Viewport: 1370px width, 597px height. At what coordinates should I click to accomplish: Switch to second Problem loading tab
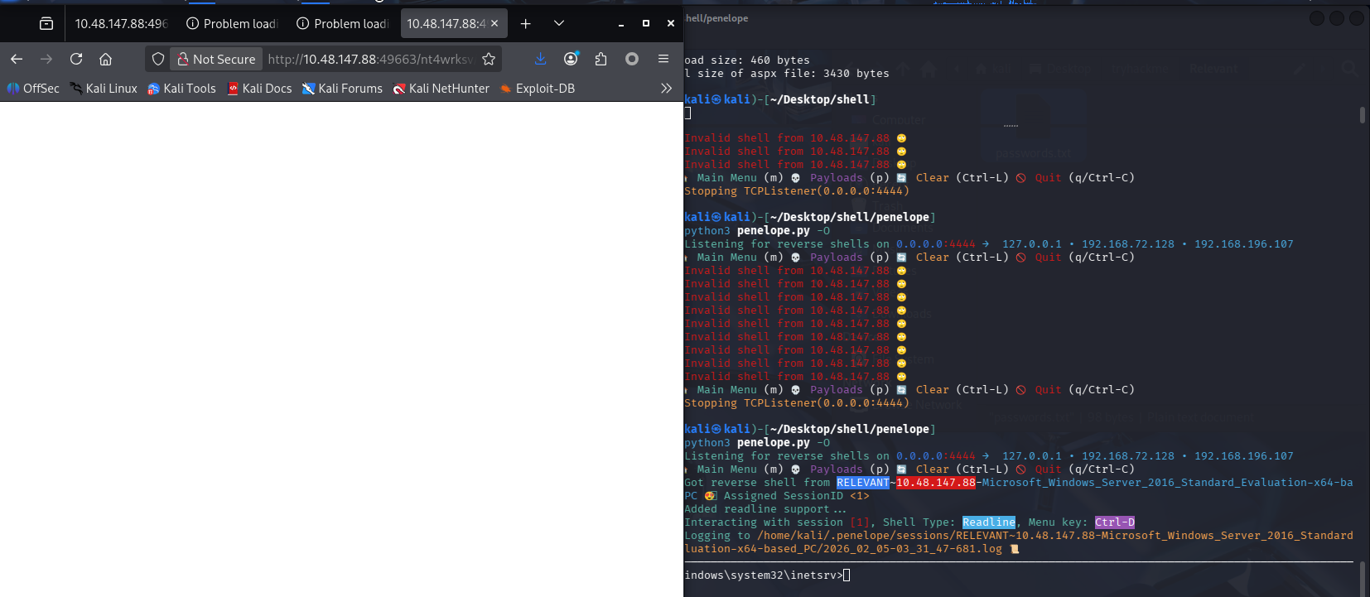(343, 23)
